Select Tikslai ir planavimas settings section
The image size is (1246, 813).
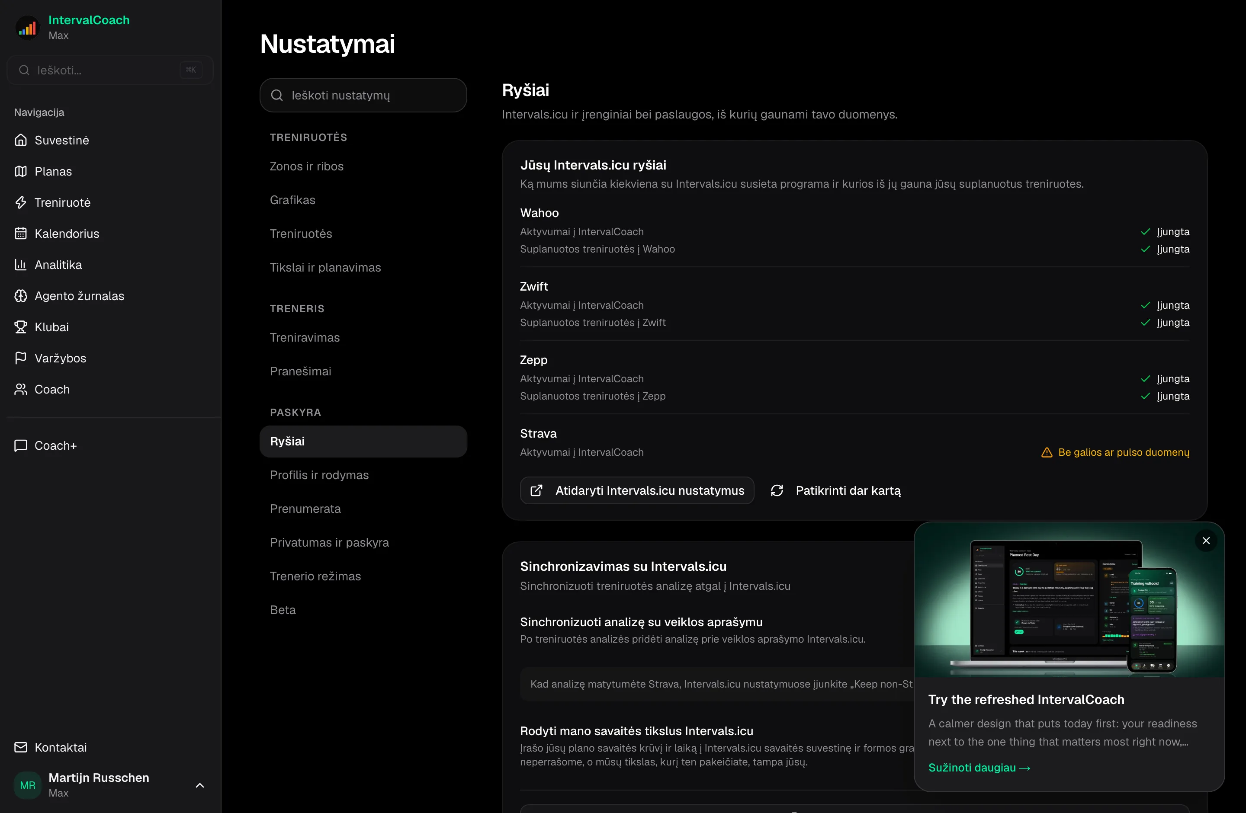click(363, 267)
